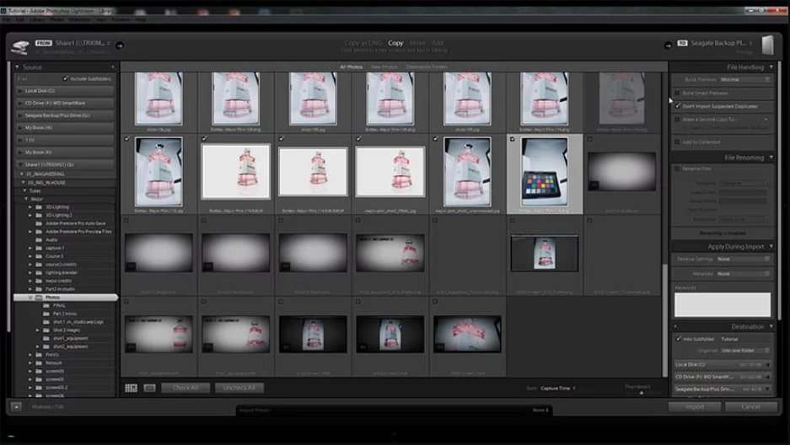Click the folder icon beside FINAL

pos(47,306)
